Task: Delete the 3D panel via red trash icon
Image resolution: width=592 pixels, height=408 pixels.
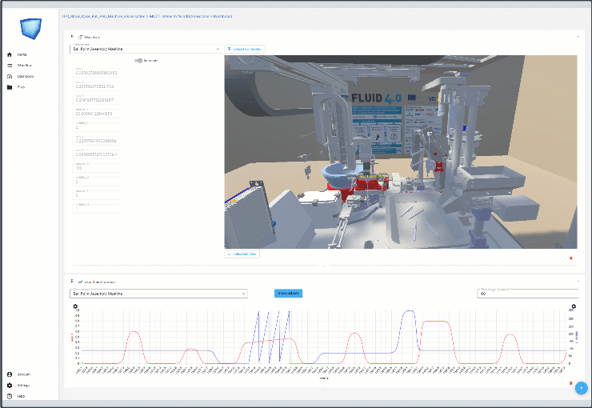Action: click(x=570, y=258)
